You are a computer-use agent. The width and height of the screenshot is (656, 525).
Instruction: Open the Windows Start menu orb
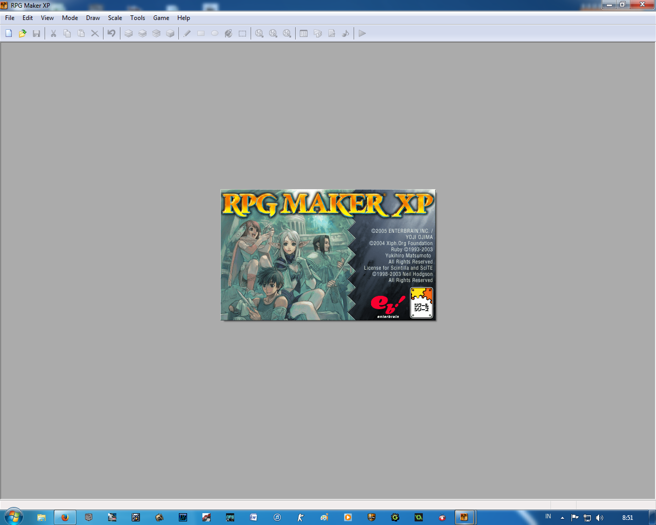click(13, 516)
